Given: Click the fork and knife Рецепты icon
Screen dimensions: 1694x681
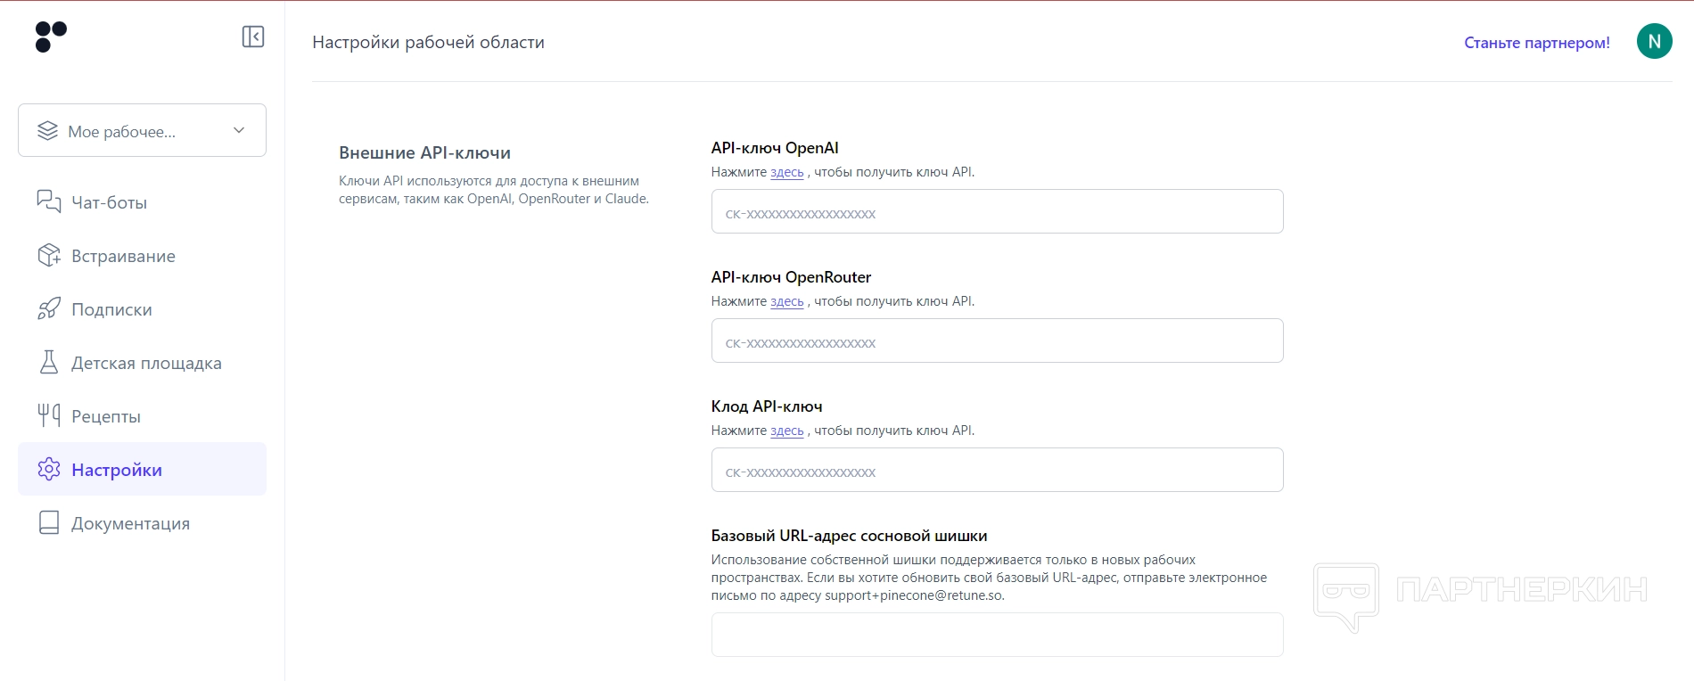Looking at the screenshot, I should 49,415.
